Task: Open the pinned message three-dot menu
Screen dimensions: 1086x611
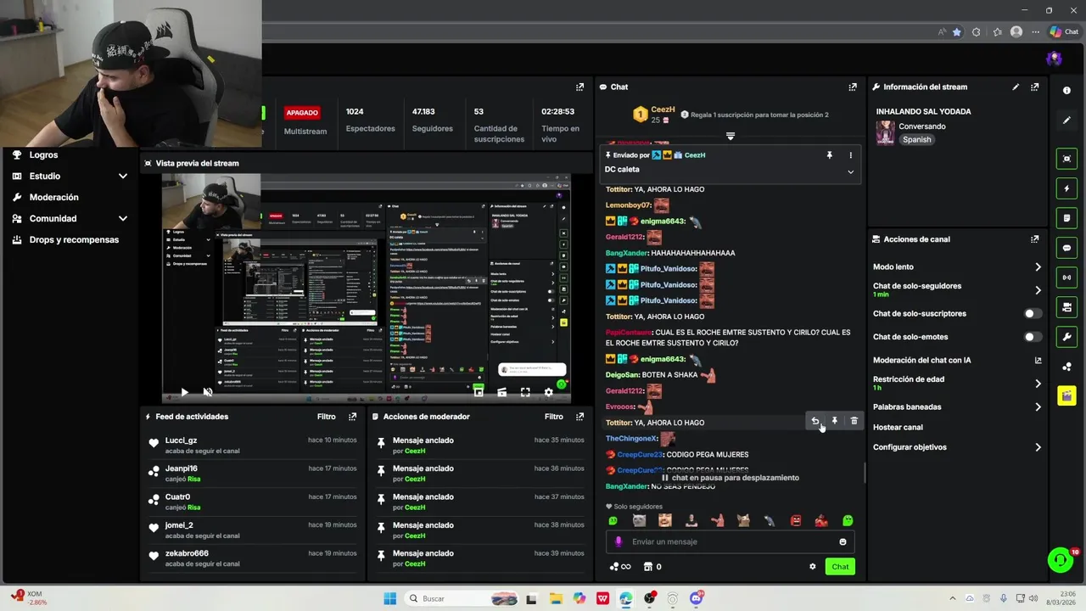Action: (850, 155)
